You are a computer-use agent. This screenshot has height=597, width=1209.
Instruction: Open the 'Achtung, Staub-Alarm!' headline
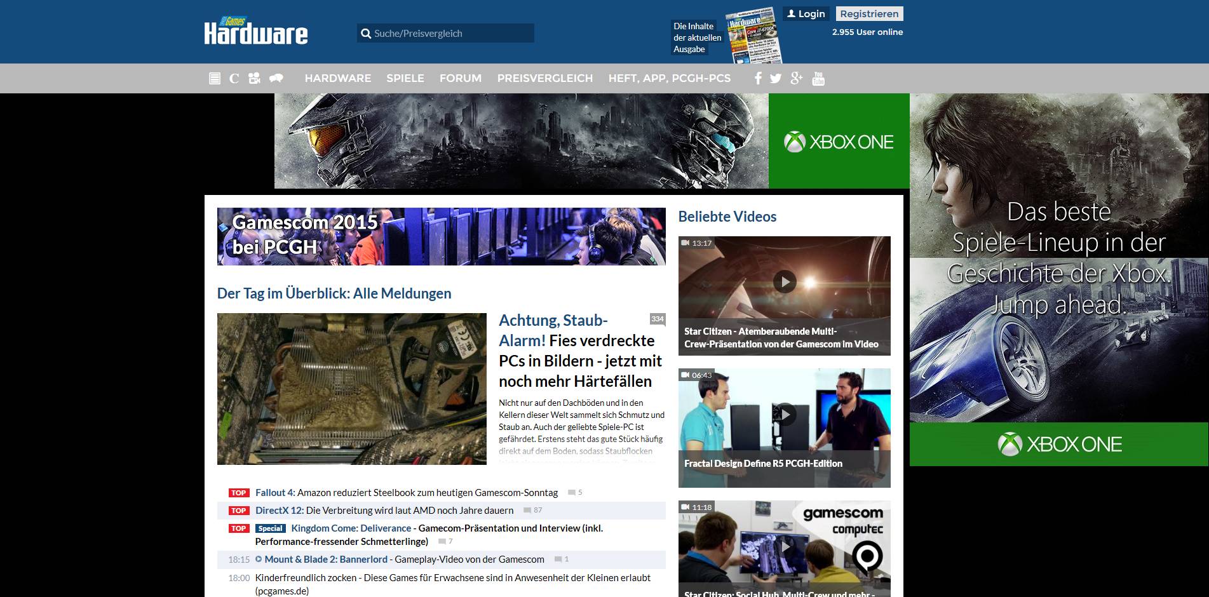click(580, 351)
